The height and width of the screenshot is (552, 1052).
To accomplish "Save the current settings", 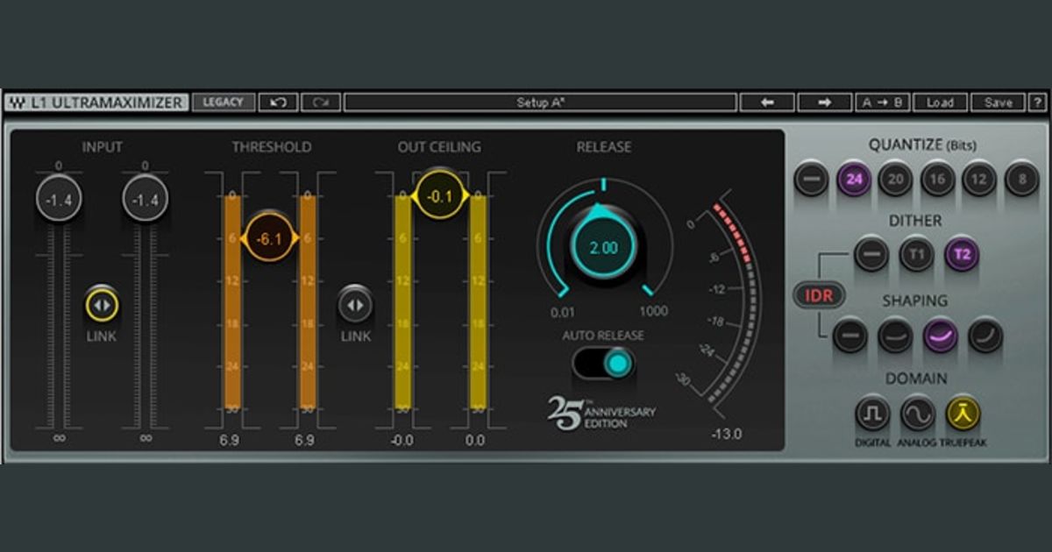I will pos(998,102).
